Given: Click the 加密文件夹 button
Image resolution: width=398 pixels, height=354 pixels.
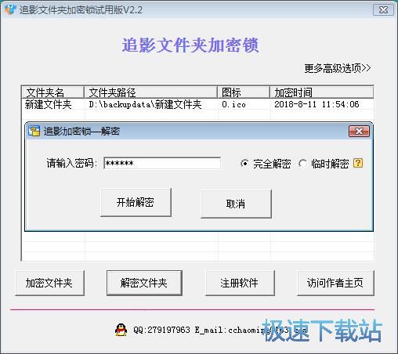Looking at the screenshot, I should pos(50,283).
